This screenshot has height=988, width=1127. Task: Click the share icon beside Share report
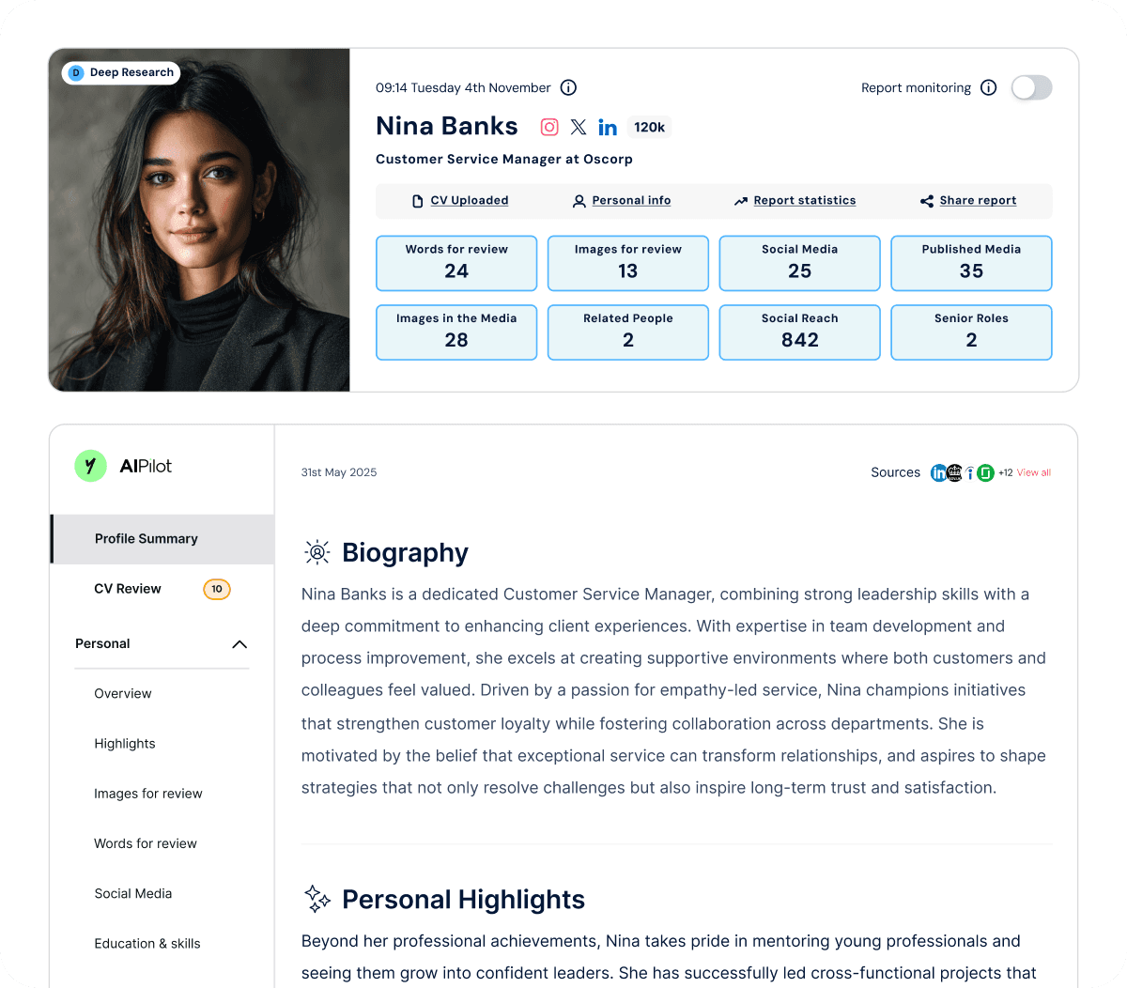pyautogui.click(x=927, y=201)
